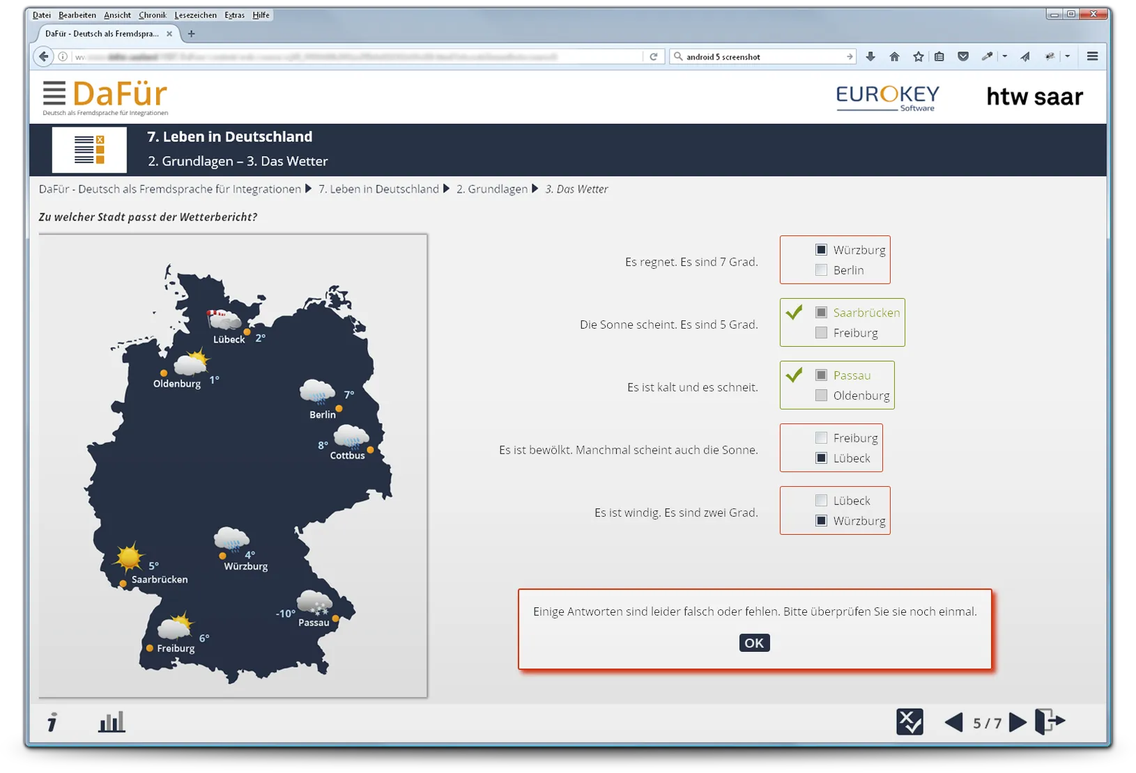Open the Lesezeichen menu
This screenshot has height=773, width=1136.
point(195,15)
